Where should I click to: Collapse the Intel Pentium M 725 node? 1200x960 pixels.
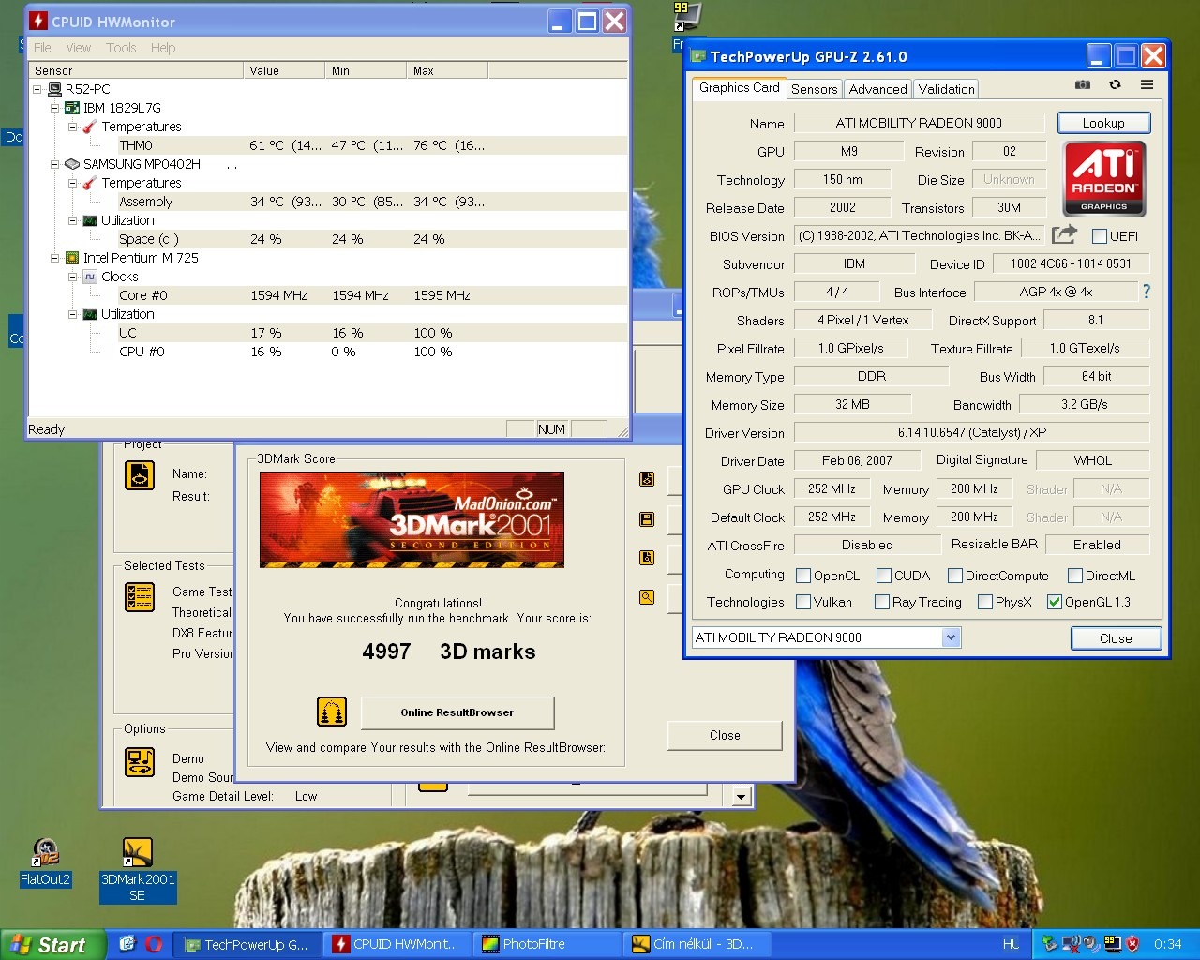(x=55, y=258)
